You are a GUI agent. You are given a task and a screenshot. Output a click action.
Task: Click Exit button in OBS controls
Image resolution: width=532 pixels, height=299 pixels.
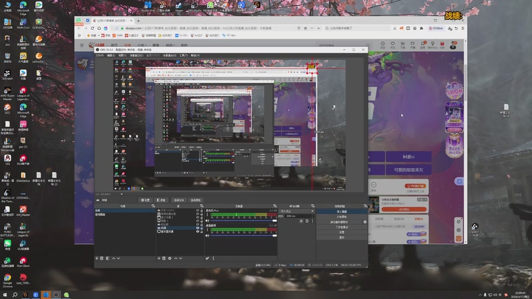point(342,238)
